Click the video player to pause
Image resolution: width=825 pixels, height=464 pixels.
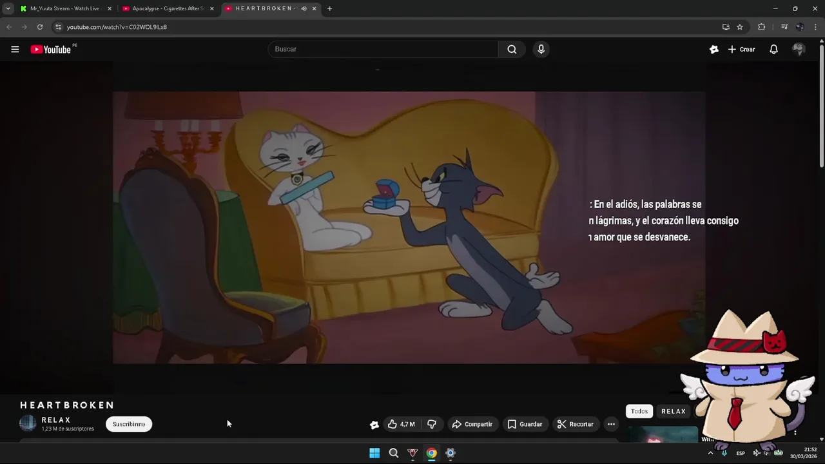[409, 227]
